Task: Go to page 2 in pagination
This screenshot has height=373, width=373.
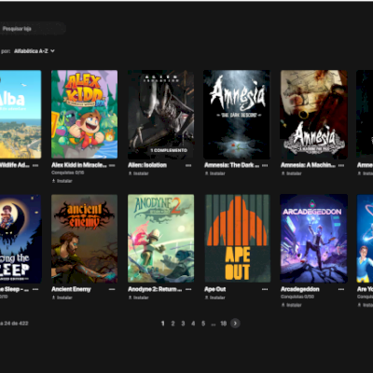Action: (x=173, y=324)
